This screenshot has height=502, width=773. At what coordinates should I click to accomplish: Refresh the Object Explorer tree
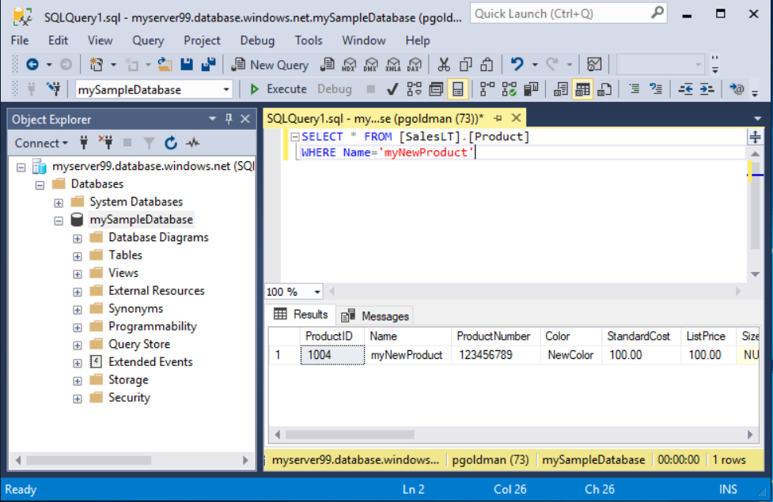(171, 143)
